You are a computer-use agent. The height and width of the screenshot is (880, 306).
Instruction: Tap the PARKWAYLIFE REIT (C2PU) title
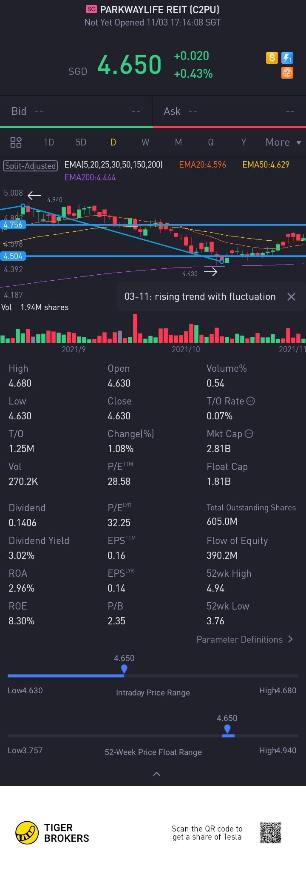(160, 9)
